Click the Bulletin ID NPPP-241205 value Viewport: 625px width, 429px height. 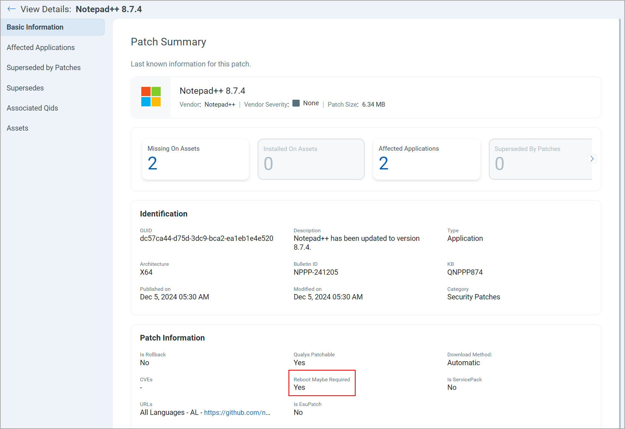click(315, 272)
